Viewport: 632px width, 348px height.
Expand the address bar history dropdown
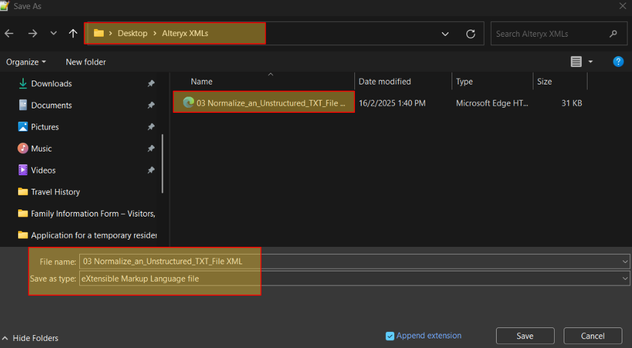click(x=445, y=34)
